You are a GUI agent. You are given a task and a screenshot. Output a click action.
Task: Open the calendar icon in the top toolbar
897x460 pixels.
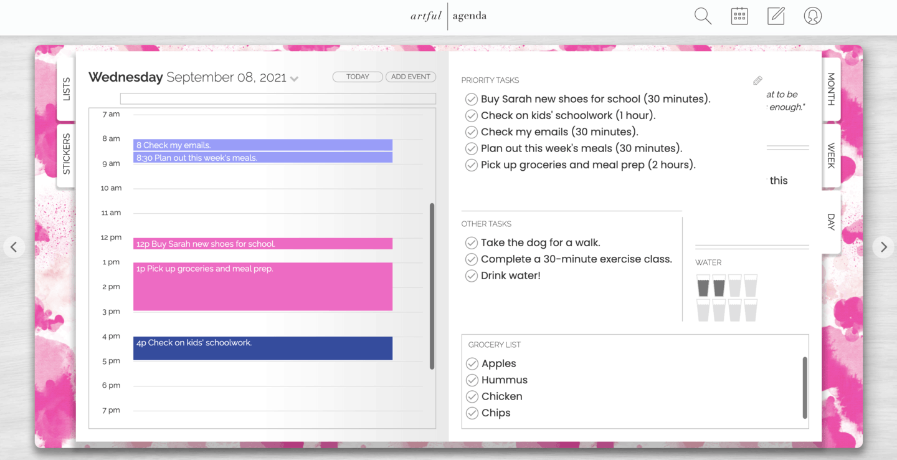click(739, 16)
